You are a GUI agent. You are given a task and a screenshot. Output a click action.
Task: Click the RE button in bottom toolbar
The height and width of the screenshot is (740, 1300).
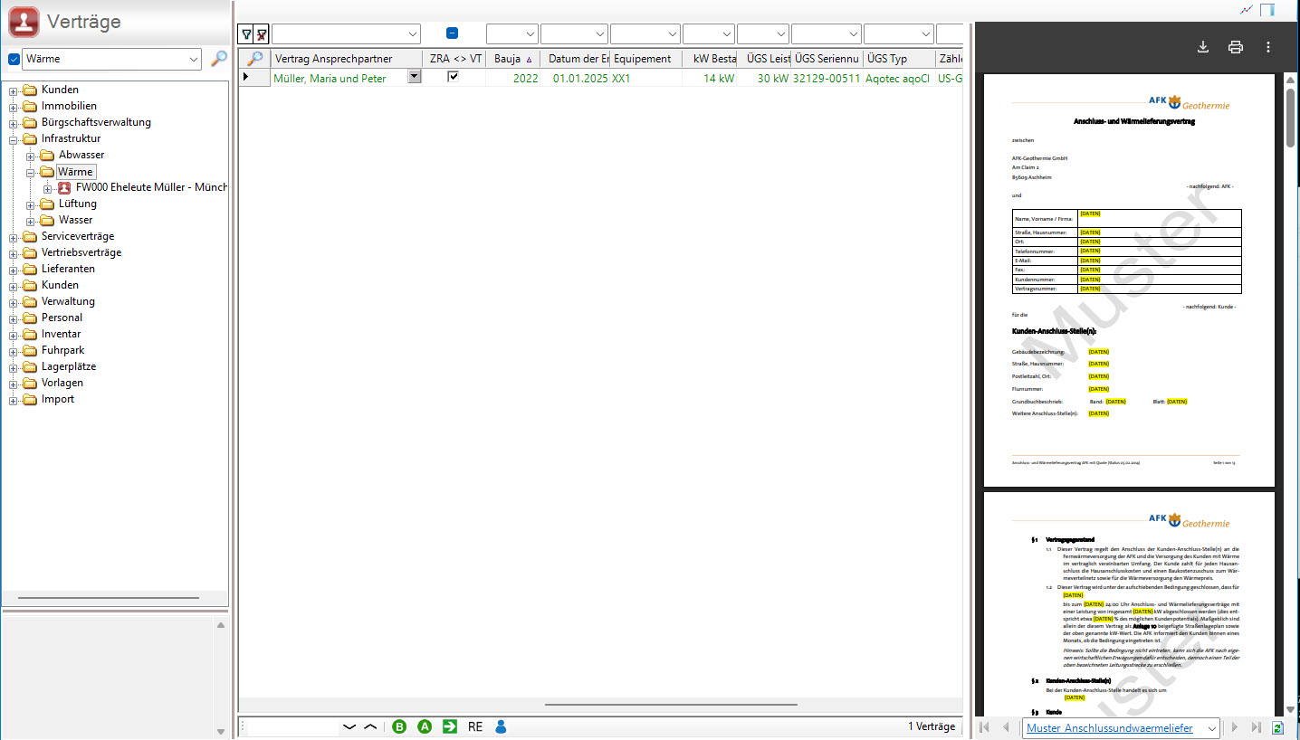475,726
